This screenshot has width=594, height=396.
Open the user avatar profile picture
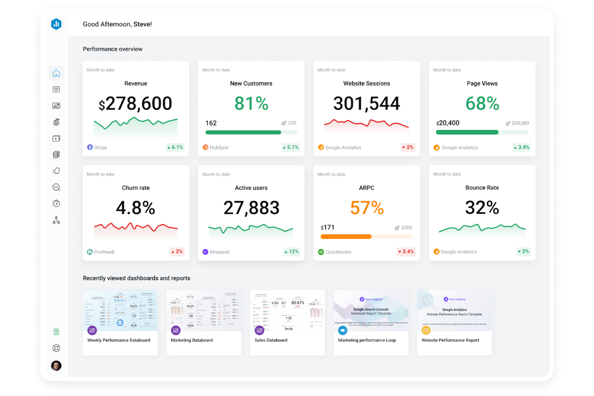click(56, 366)
